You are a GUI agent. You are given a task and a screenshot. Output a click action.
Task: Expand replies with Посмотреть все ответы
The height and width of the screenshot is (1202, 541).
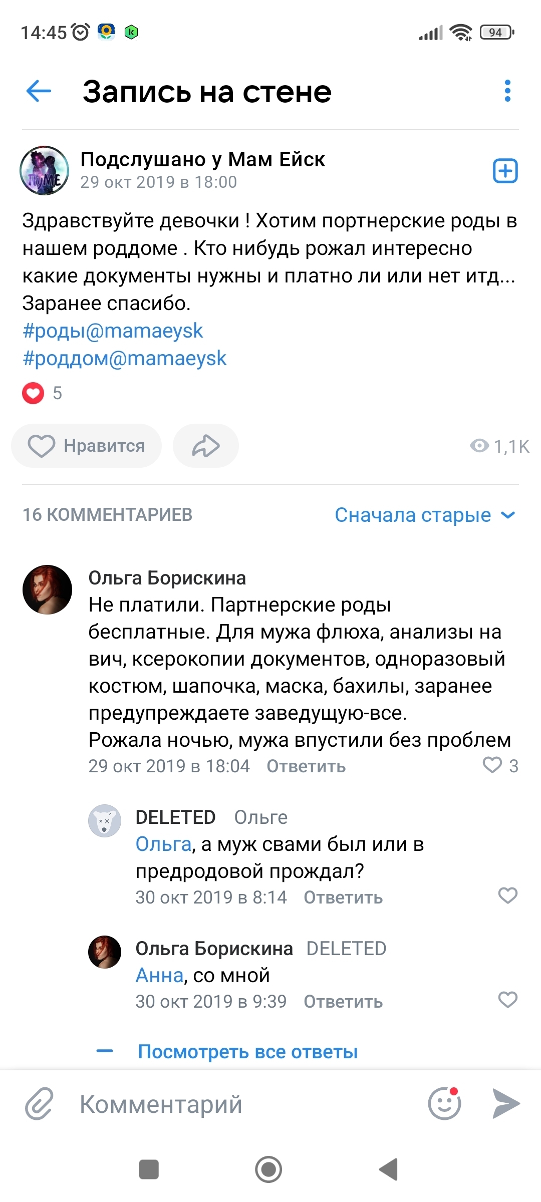click(x=247, y=1052)
